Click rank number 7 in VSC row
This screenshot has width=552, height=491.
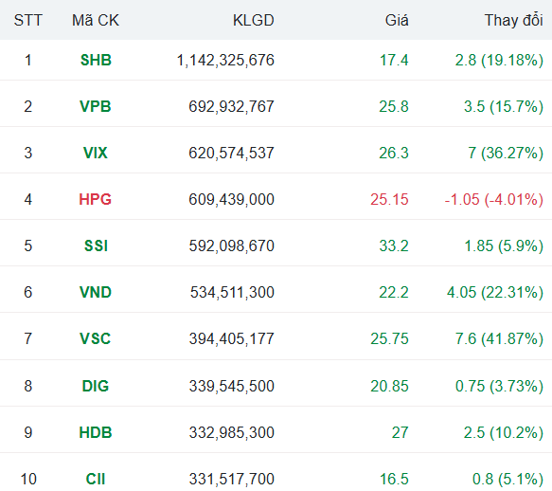(28, 339)
